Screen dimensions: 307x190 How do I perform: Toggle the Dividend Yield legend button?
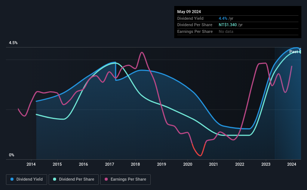tap(27, 180)
